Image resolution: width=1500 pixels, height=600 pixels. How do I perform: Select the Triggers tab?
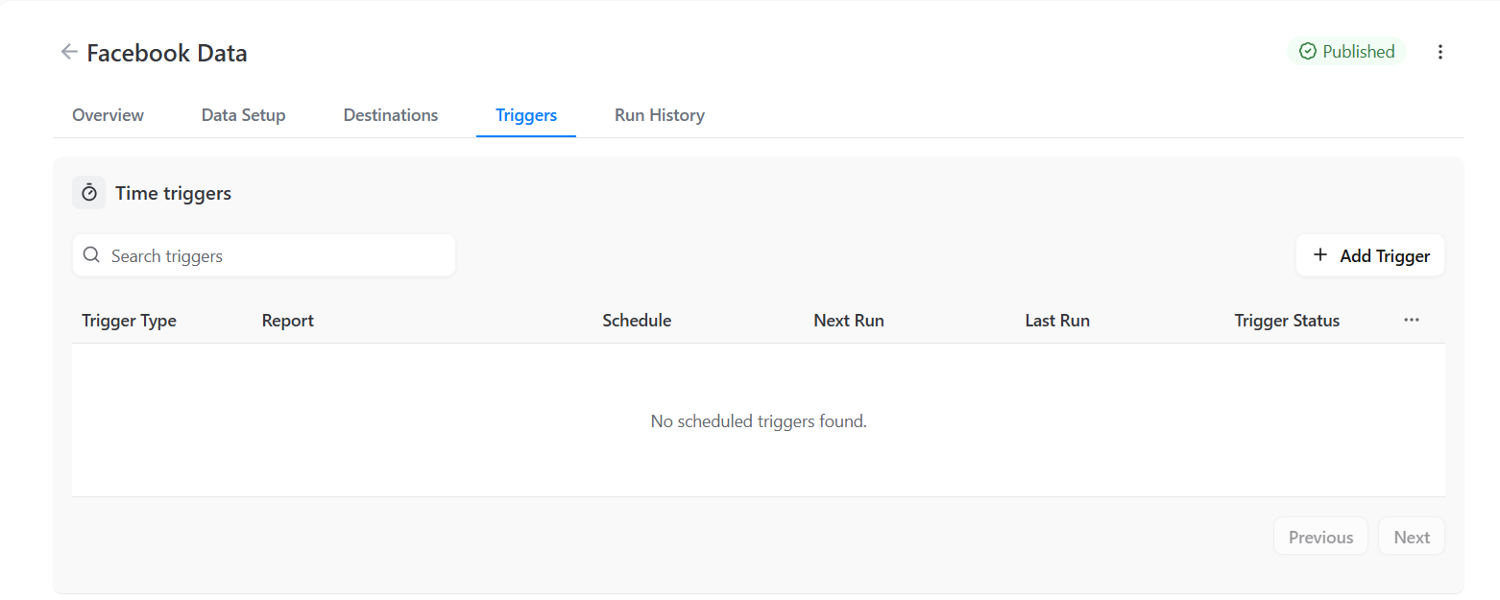[526, 115]
